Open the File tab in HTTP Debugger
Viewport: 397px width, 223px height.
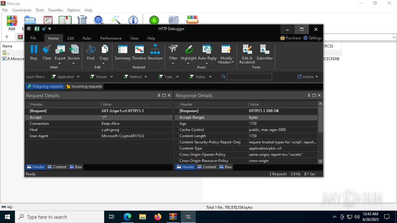pos(33,38)
